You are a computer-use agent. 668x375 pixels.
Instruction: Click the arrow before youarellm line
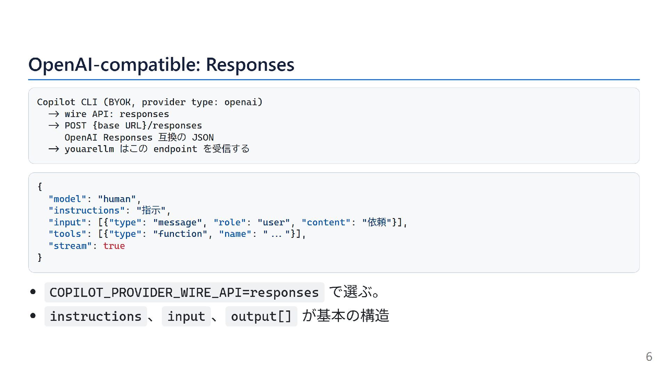click(54, 149)
